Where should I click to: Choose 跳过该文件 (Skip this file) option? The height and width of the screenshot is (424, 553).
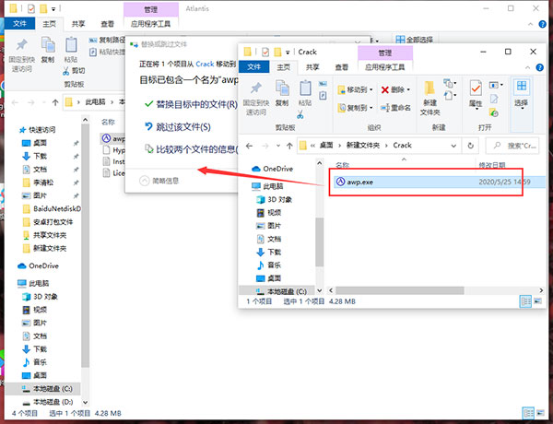[183, 126]
